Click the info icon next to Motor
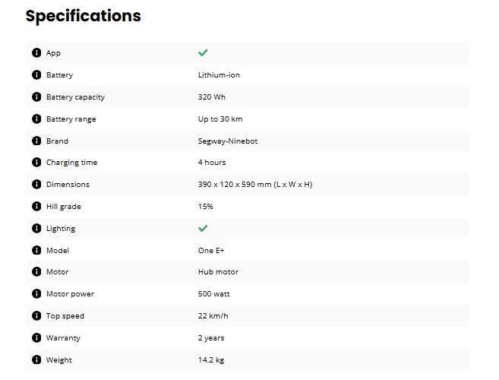This screenshot has width=499, height=380. coord(36,271)
